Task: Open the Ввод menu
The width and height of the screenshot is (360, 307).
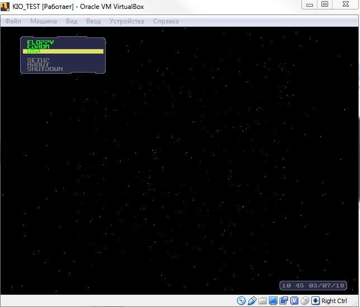Action: click(x=93, y=21)
